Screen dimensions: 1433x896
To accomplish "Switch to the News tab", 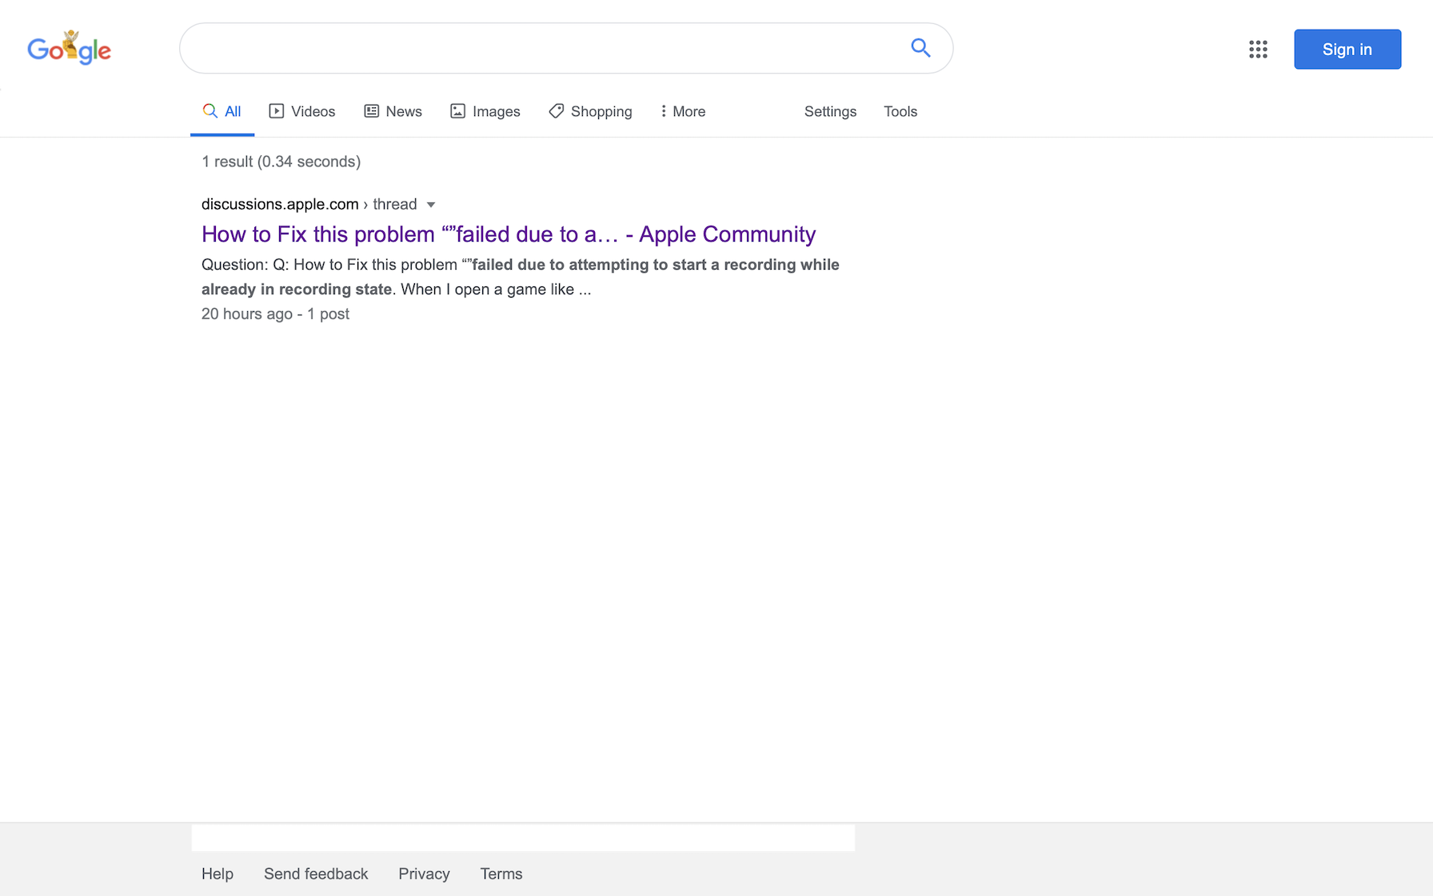I will tap(393, 112).
